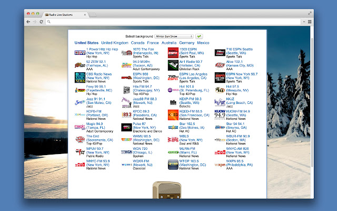337x211 pixels.
Task: Click the 710 ESPN Seattle logo
Action: pos(220,53)
